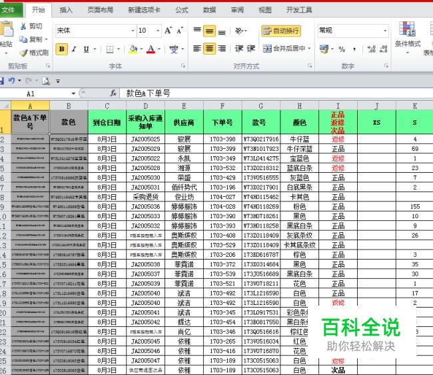
Task: Toggle Italic formatting button
Action: 74,49
